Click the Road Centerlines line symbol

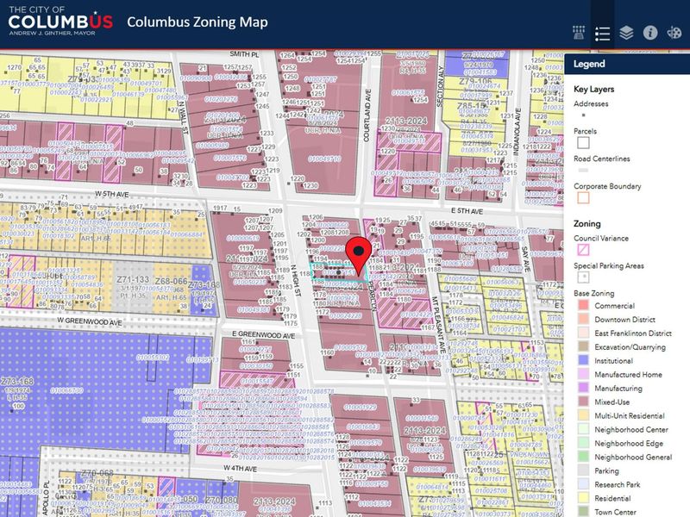pos(583,170)
